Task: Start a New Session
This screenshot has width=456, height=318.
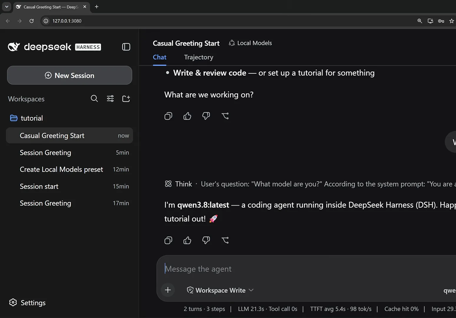Action: point(69,75)
